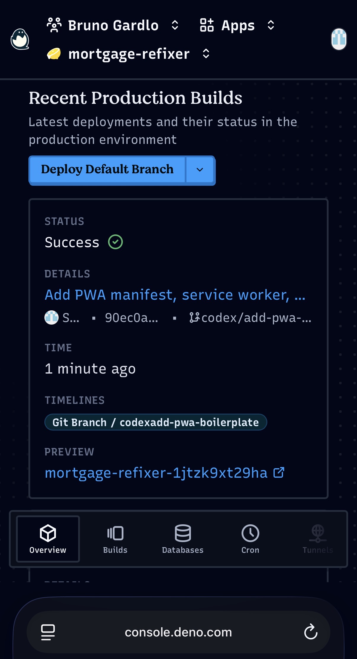Open the mortgage-refixer app switcher
The width and height of the screenshot is (357, 659).
(206, 54)
